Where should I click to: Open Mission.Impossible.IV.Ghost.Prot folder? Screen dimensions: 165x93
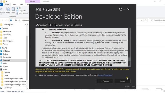click(15, 82)
